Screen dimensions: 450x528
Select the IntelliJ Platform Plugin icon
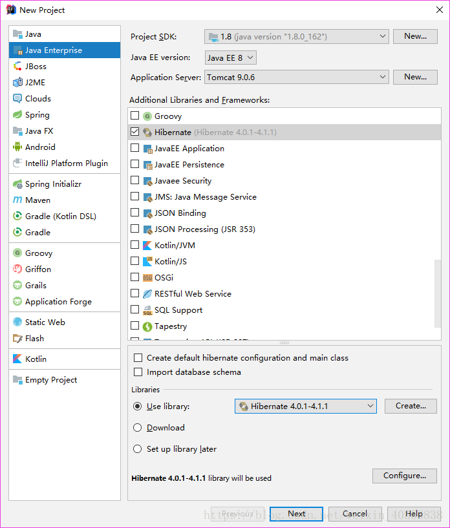[x=17, y=164]
